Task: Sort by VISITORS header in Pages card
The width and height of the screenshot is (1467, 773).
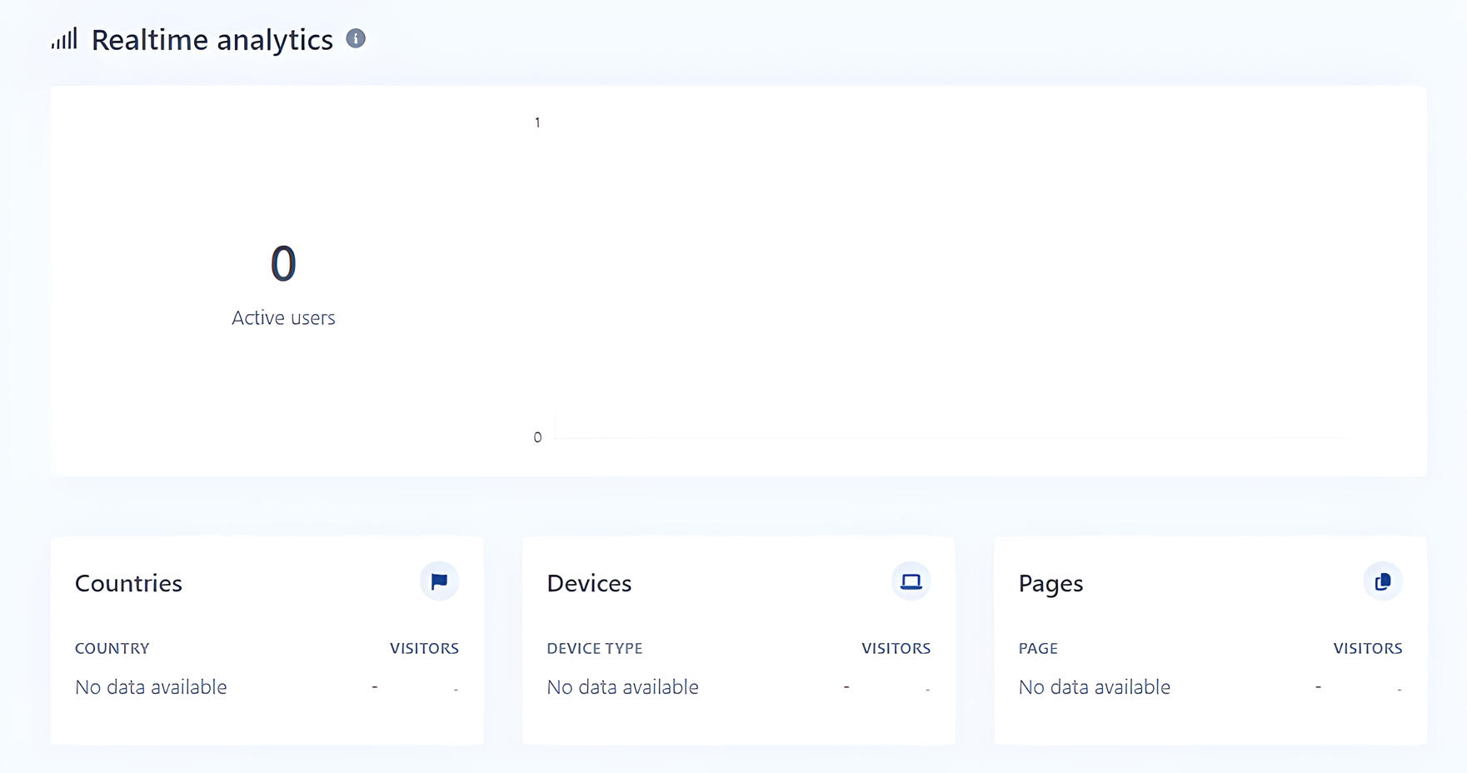Action: pos(1367,648)
